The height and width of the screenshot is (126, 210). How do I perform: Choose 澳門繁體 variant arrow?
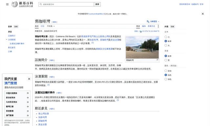pos(28,115)
